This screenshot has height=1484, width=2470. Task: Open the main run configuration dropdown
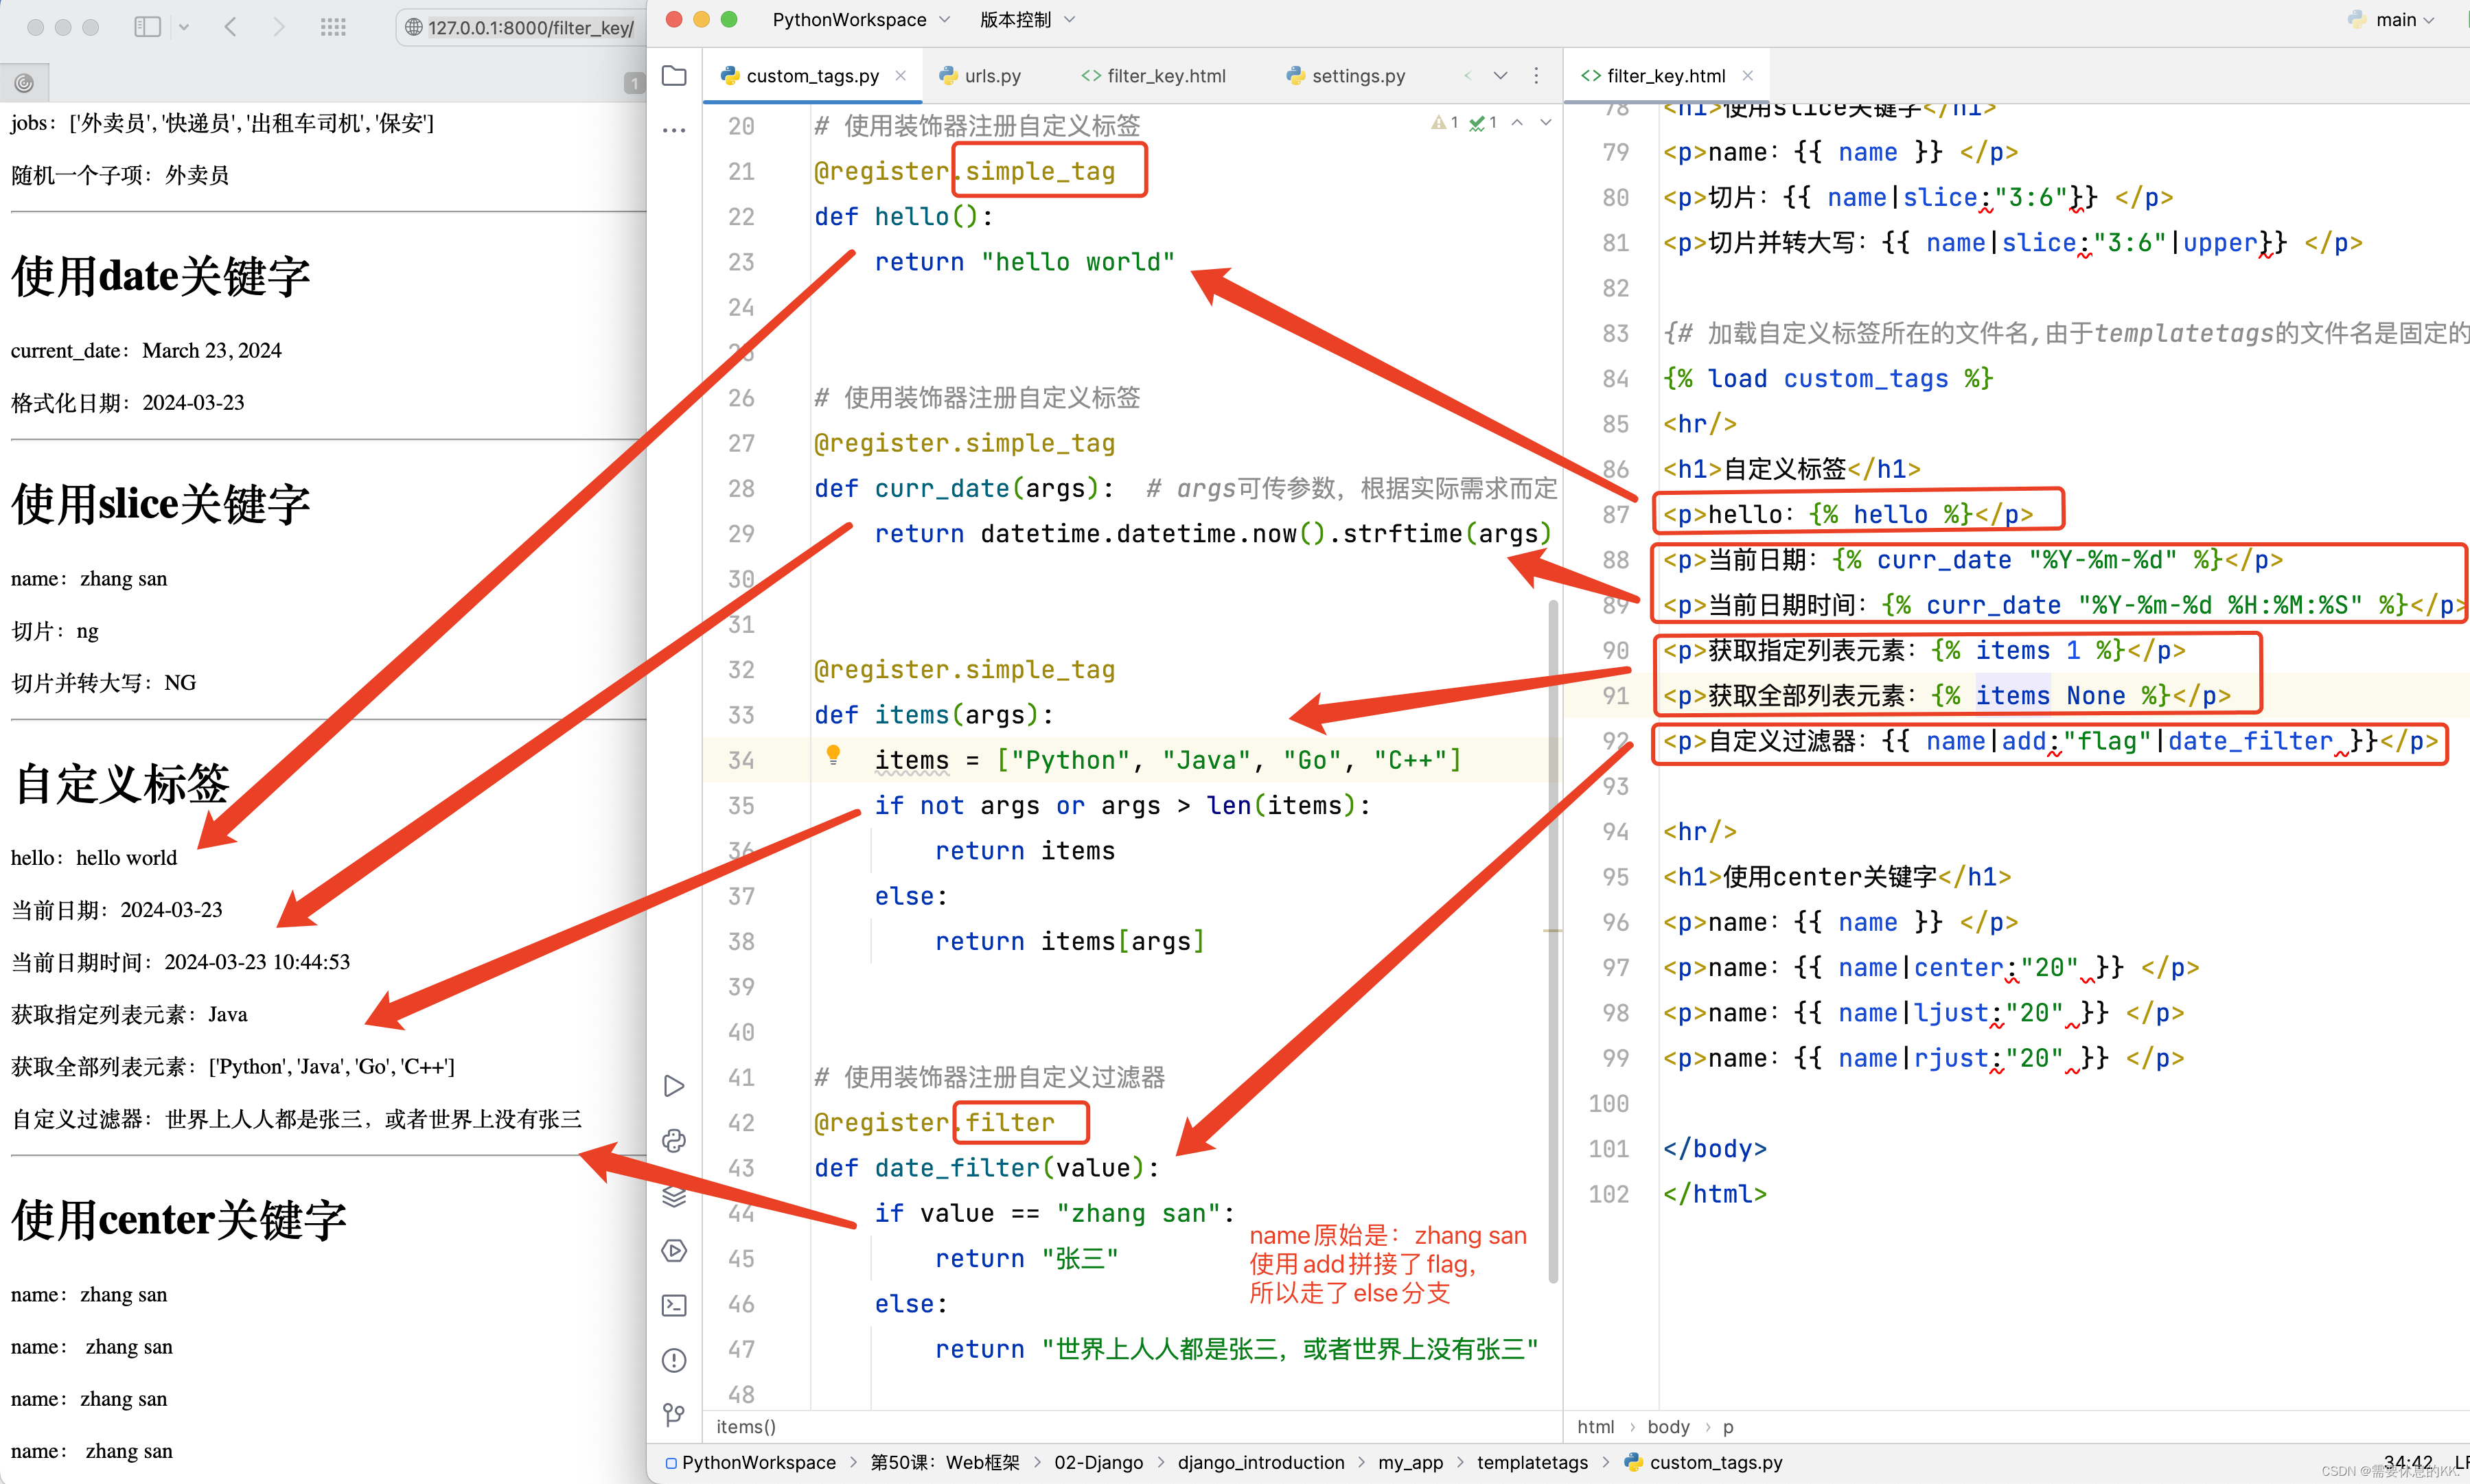[2392, 19]
